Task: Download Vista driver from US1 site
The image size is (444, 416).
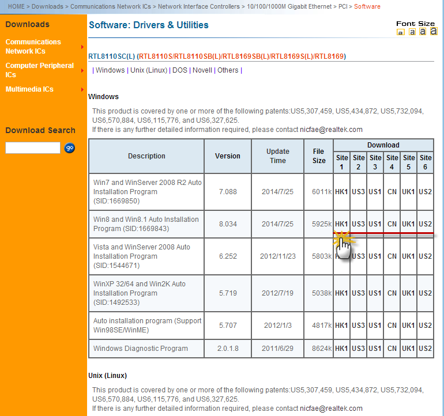Action: click(x=375, y=256)
